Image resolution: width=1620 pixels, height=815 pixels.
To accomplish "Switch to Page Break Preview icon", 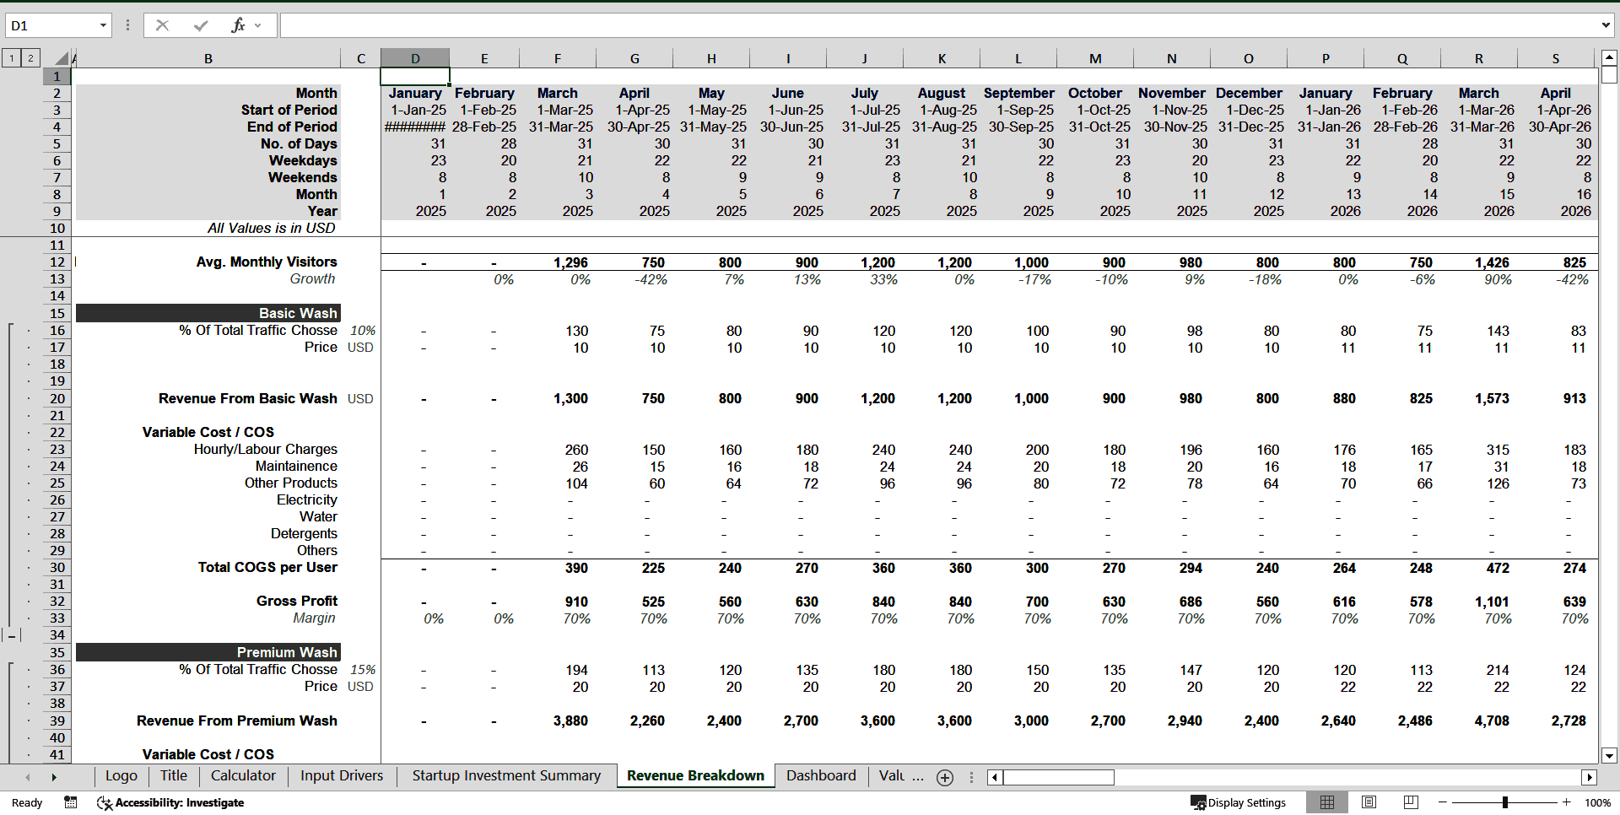I will [1411, 802].
